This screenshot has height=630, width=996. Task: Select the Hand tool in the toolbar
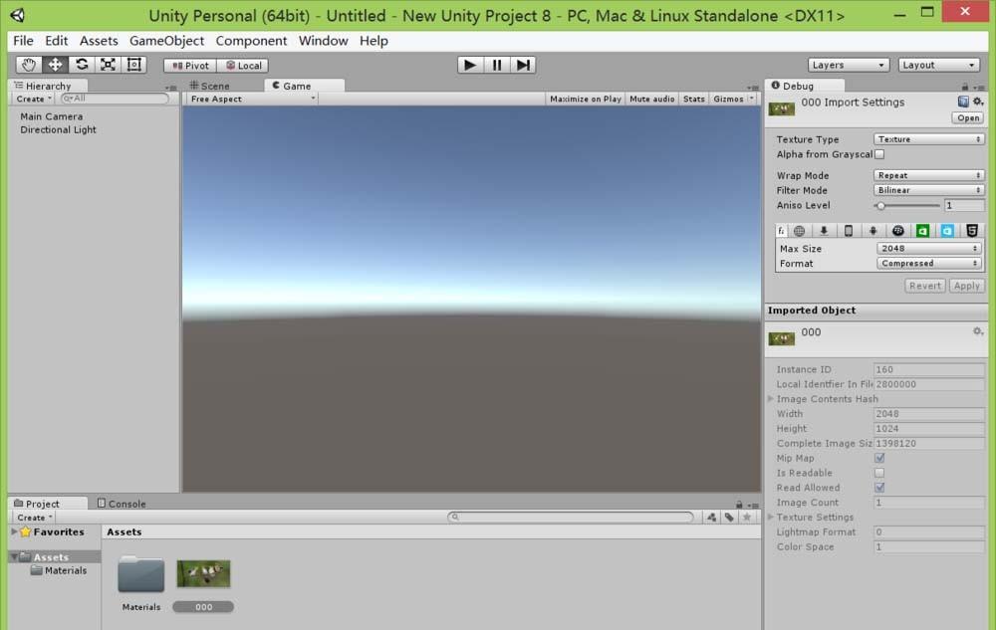[x=28, y=64]
